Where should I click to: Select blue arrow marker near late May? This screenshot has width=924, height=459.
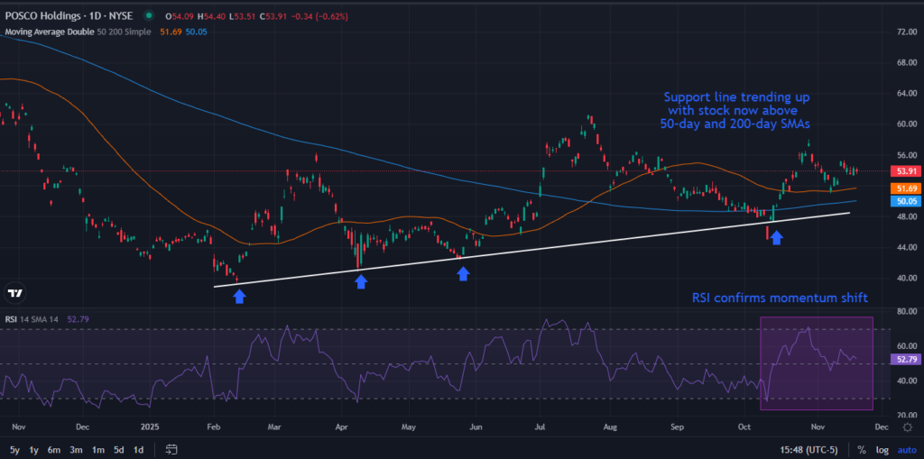pos(463,272)
